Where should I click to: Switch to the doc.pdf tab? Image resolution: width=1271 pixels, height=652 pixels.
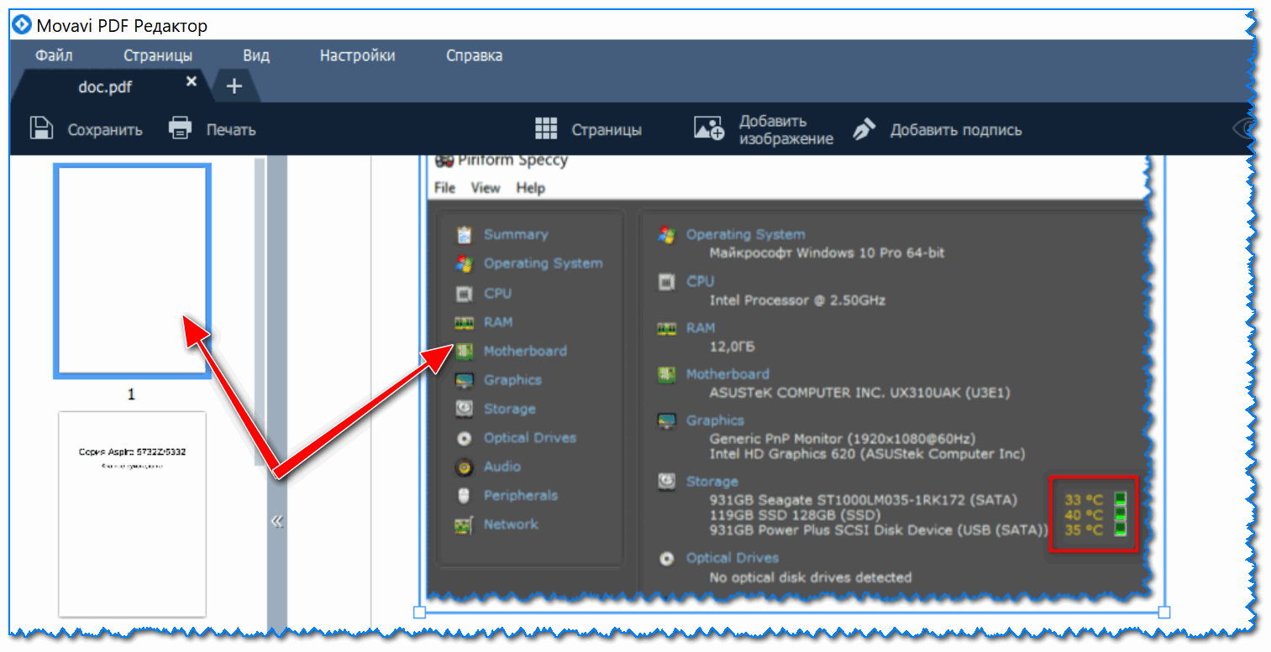click(x=105, y=87)
